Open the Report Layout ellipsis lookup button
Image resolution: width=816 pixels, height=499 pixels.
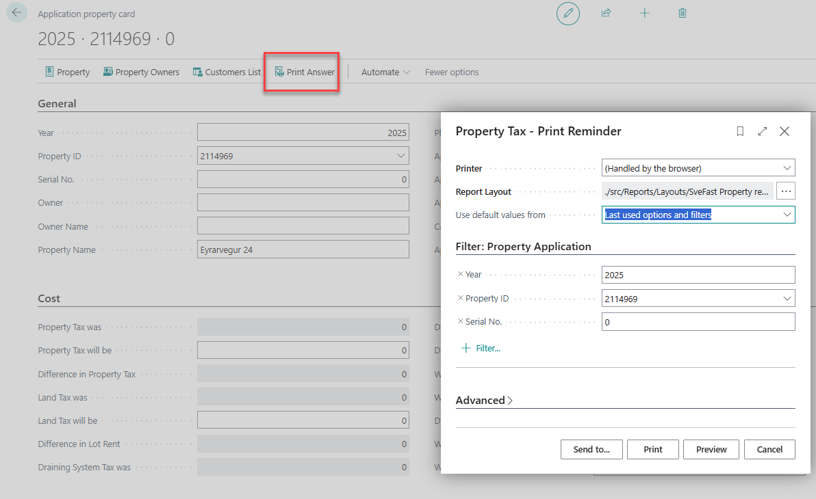pyautogui.click(x=786, y=191)
